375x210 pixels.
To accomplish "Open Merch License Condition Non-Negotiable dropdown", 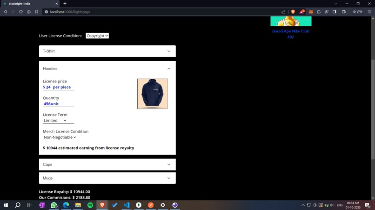I will 60,137.
